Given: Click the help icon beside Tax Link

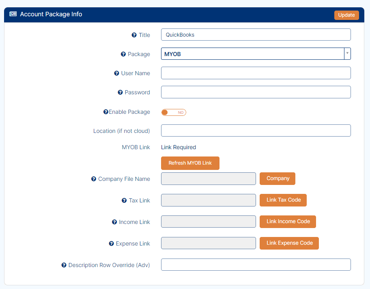Looking at the screenshot, I should (124, 200).
